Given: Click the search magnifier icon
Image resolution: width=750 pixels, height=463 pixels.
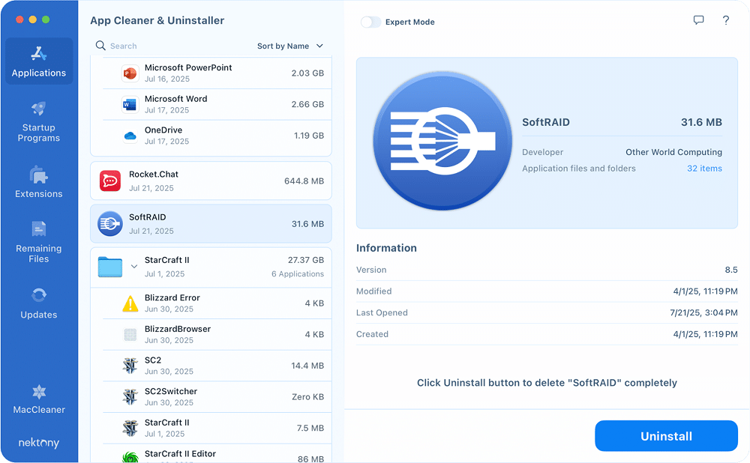Looking at the screenshot, I should pyautogui.click(x=100, y=46).
